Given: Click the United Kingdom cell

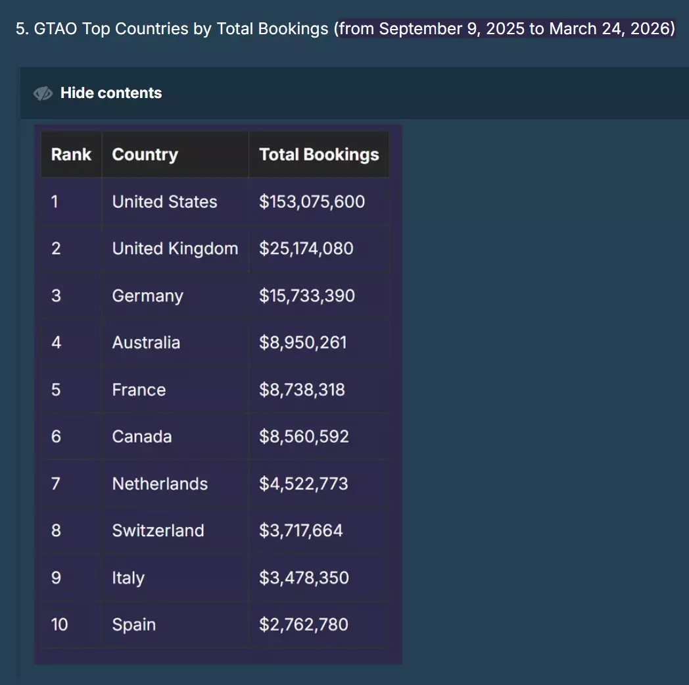Looking at the screenshot, I should coord(175,248).
